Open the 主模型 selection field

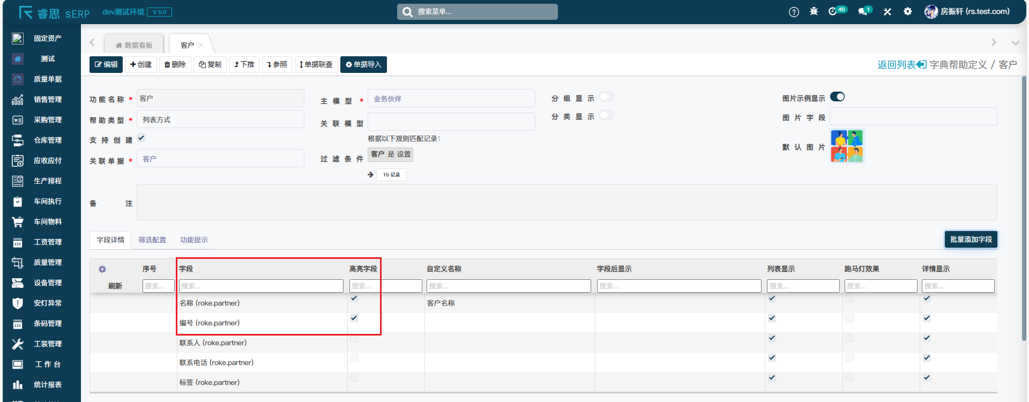click(451, 99)
